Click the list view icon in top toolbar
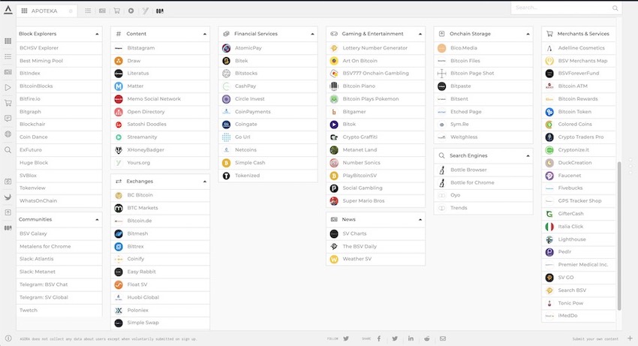 [x=88, y=11]
